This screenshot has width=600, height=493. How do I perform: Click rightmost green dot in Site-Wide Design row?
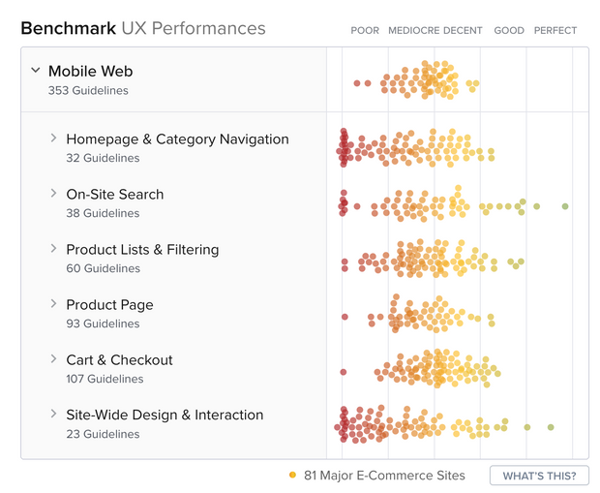coord(551,427)
